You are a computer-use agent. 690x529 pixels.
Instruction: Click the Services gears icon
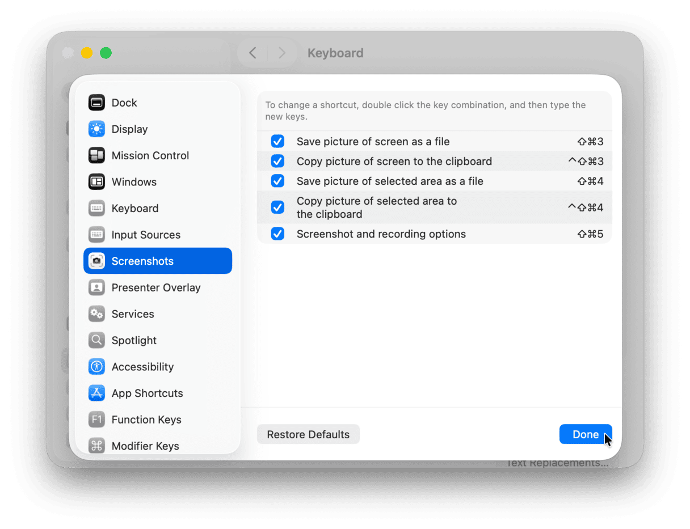(96, 314)
